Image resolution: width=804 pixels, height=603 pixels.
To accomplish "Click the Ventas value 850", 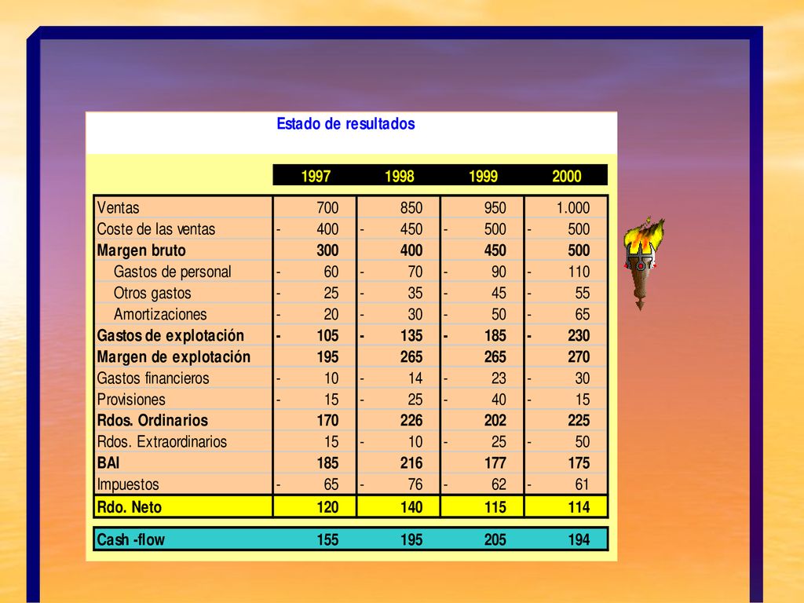I will click(x=411, y=207).
